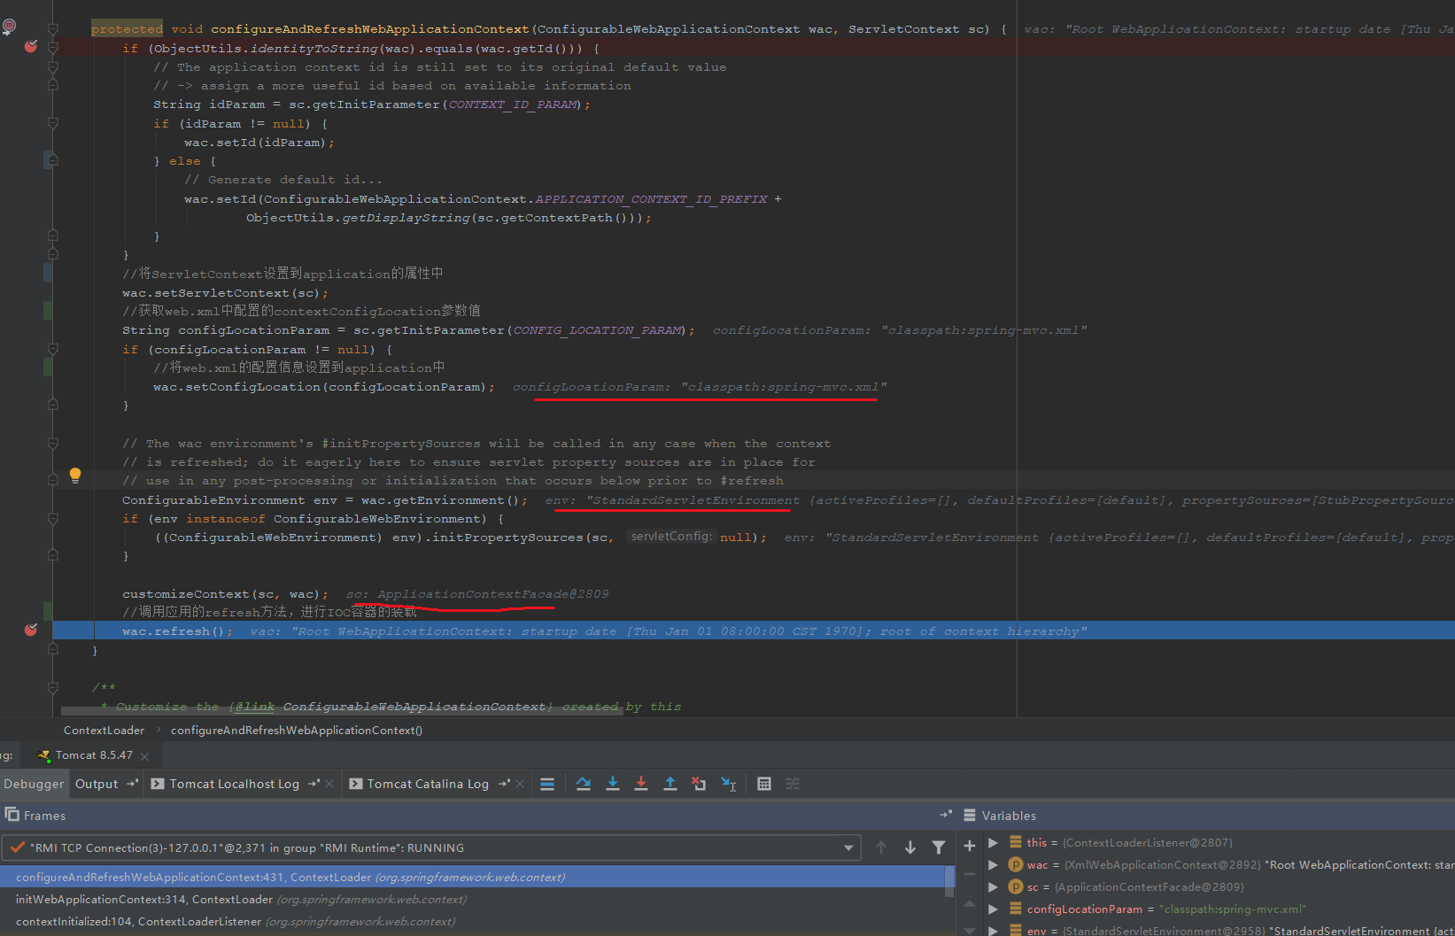Add a new watch with plus icon

click(x=970, y=846)
